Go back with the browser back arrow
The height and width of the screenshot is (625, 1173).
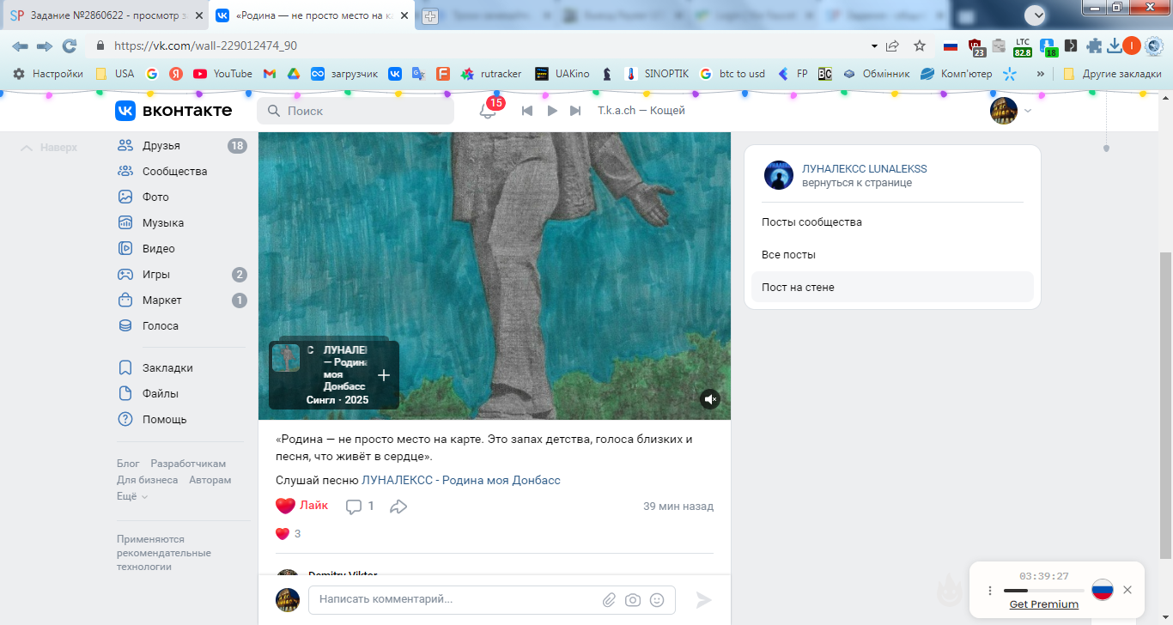(x=20, y=46)
